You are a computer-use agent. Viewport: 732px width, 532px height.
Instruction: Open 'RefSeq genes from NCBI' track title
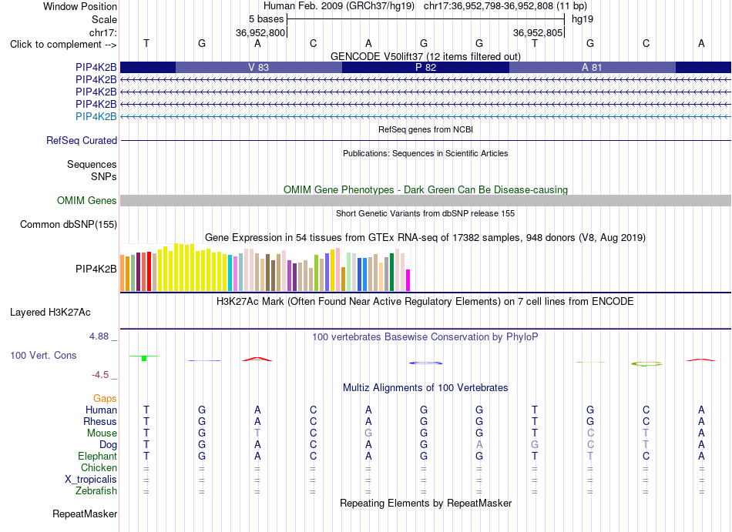point(425,129)
